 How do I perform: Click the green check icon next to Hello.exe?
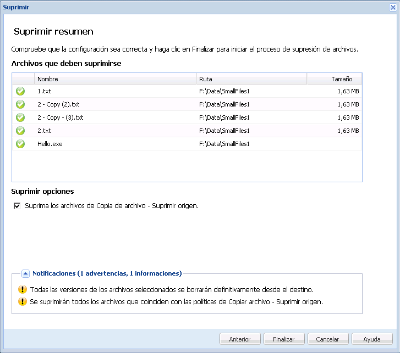(20, 144)
